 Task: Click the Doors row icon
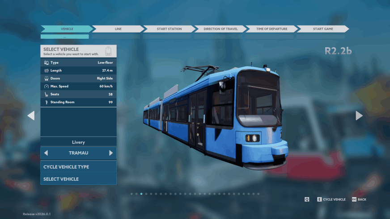click(46, 79)
